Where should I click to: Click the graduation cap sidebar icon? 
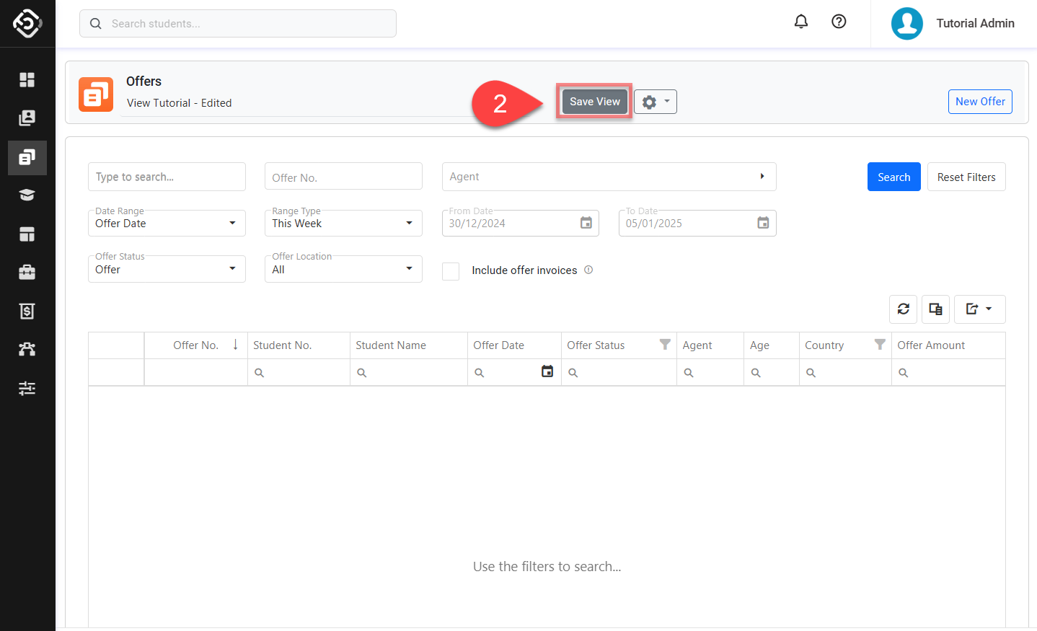(x=27, y=195)
